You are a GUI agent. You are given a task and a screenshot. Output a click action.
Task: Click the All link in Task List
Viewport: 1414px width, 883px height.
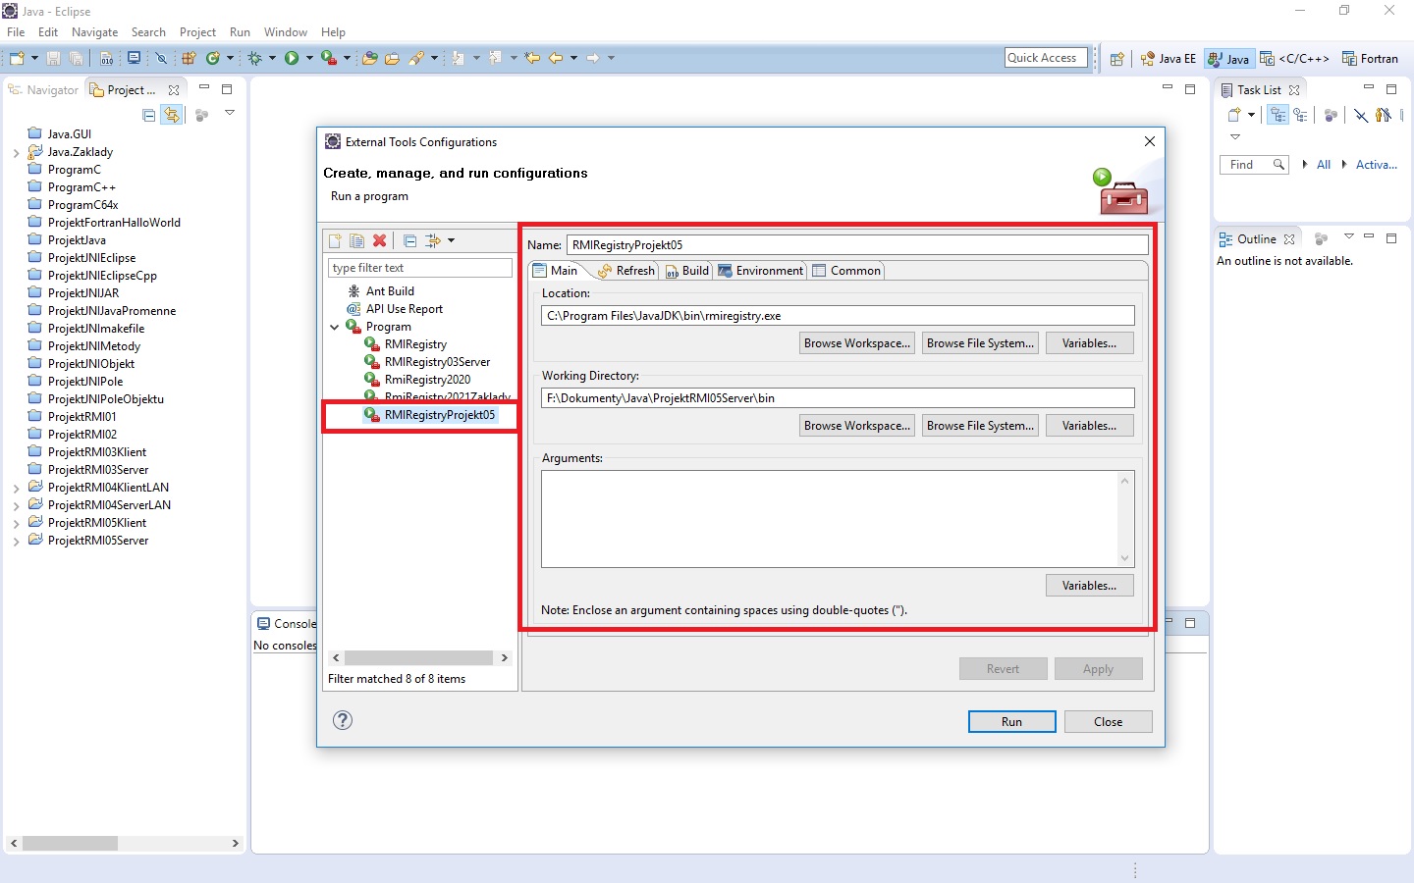(1323, 165)
